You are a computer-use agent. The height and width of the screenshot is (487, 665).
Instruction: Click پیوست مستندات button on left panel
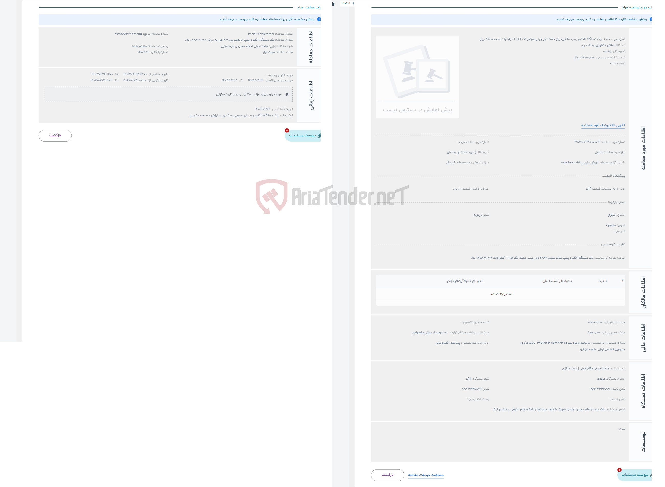[x=305, y=135]
